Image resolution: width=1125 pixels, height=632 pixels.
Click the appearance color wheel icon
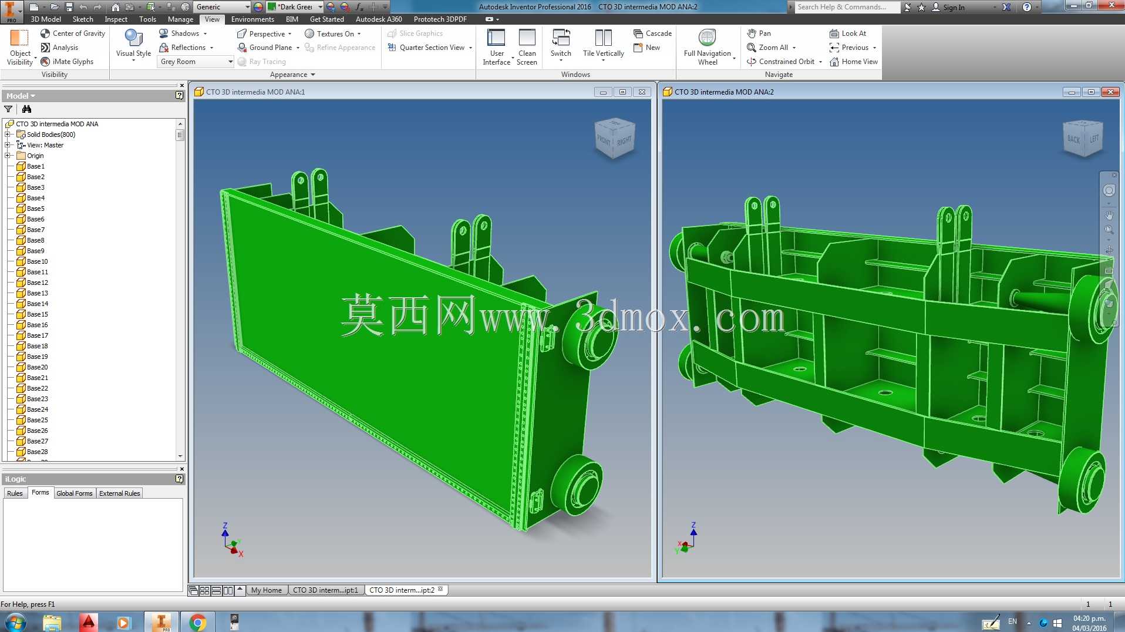click(x=258, y=7)
